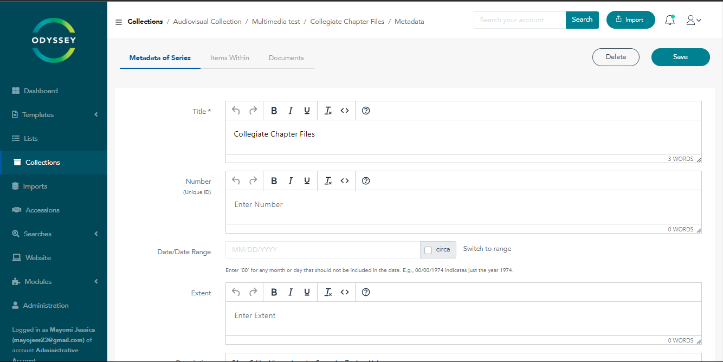Open Administration in sidebar
723x362 pixels.
[x=54, y=306]
